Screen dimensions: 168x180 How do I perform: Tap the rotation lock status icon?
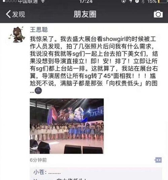click(x=124, y=1)
